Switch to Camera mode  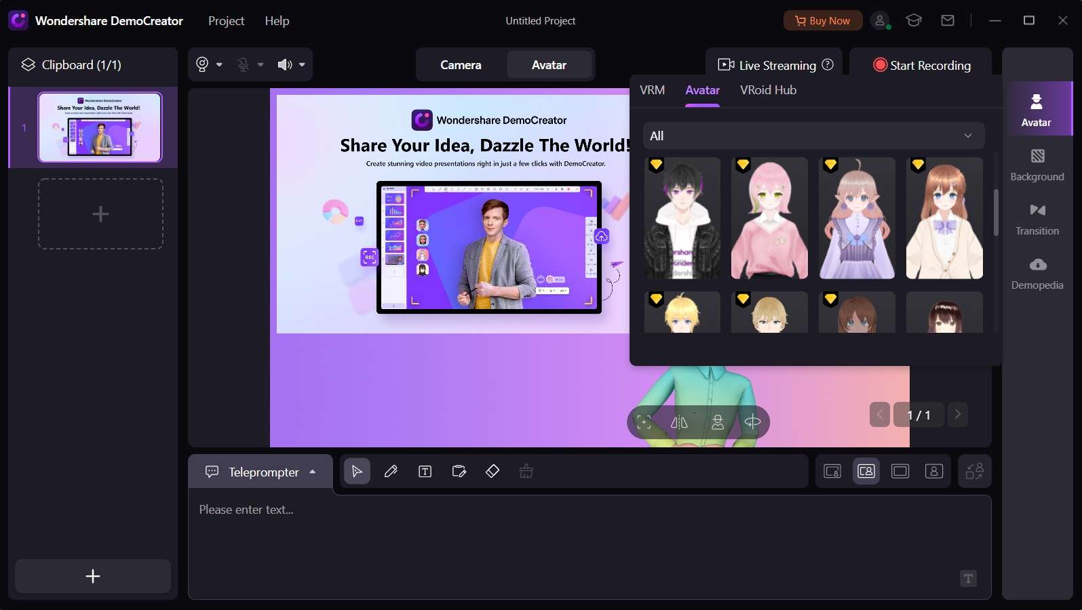point(461,65)
